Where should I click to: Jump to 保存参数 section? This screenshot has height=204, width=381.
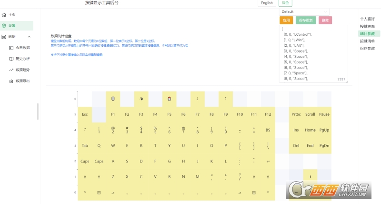tap(367, 49)
